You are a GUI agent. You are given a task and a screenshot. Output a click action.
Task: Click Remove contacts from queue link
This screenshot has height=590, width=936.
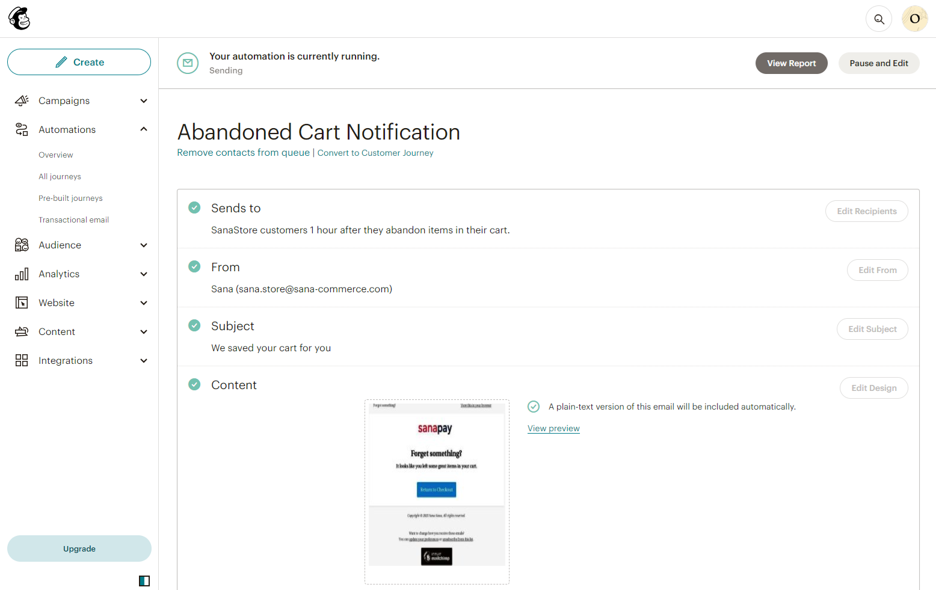click(243, 153)
